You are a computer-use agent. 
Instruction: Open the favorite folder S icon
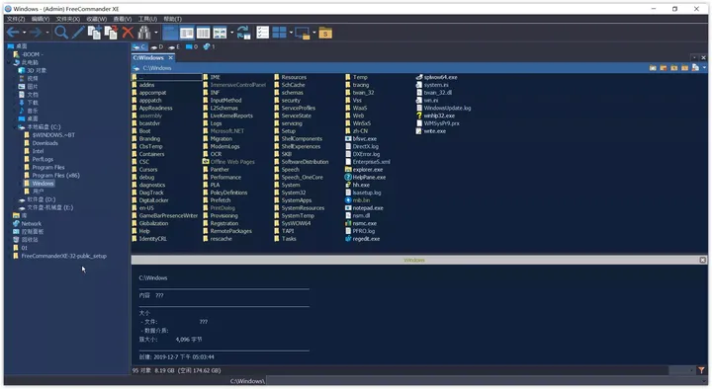[x=325, y=33]
